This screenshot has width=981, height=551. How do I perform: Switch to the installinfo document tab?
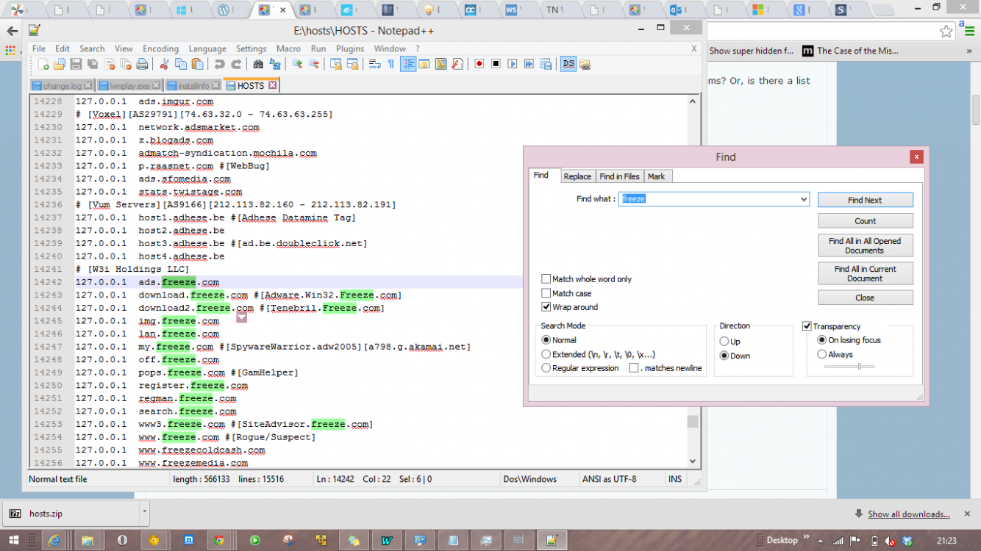(194, 86)
